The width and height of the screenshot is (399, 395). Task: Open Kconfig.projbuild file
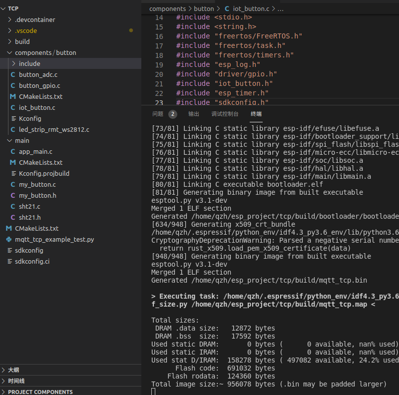pyautogui.click(x=44, y=174)
